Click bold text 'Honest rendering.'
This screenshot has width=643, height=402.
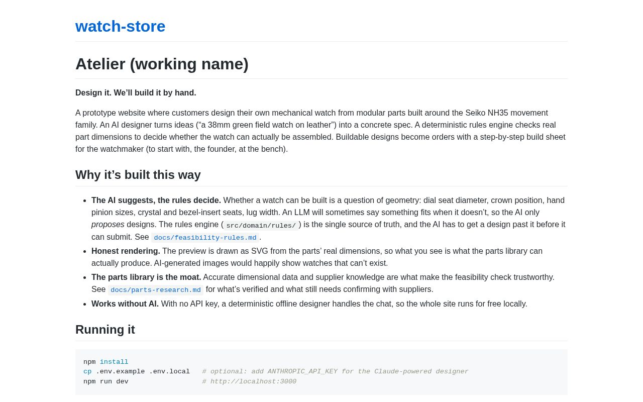click(x=126, y=251)
